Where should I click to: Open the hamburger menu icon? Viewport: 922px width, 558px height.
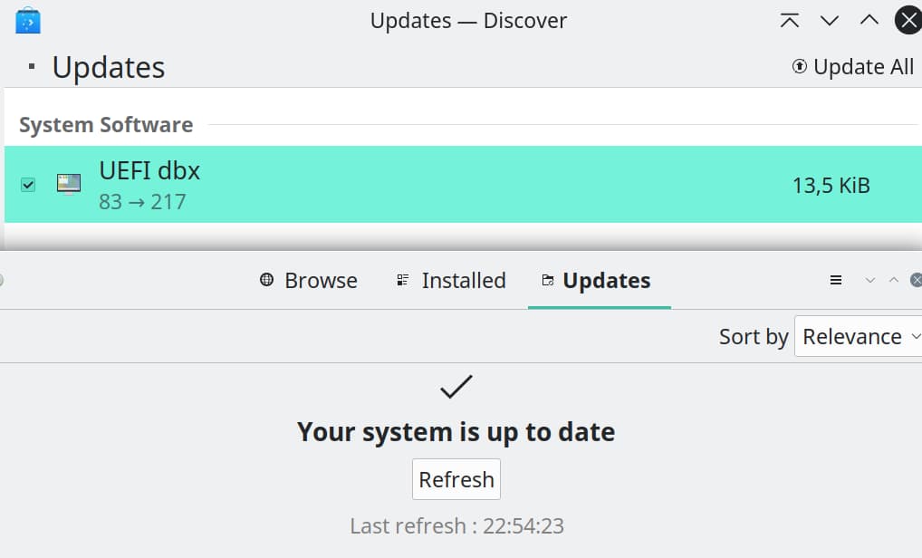(836, 281)
